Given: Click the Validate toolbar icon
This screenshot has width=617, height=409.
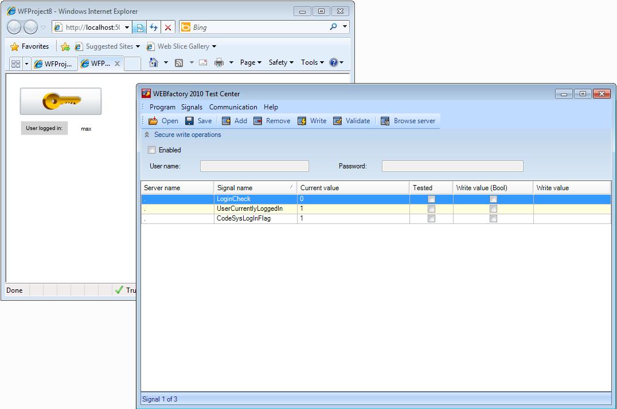Looking at the screenshot, I should click(337, 121).
